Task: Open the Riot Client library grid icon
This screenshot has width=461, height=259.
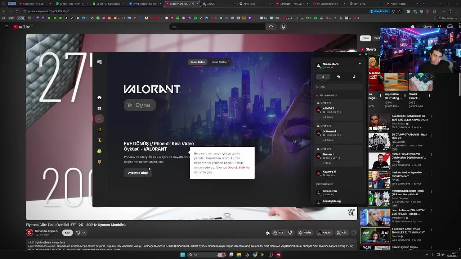Action: [99, 108]
